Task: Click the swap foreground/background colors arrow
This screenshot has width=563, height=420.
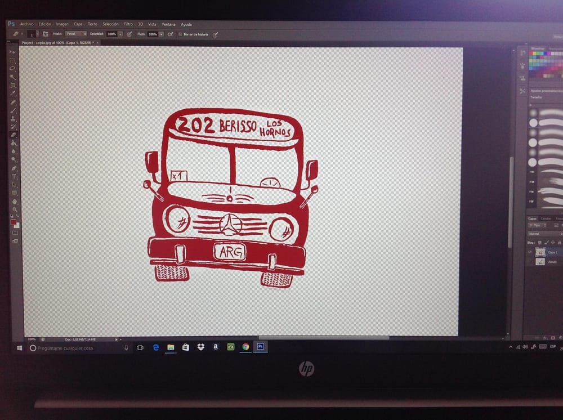Action: 17,216
